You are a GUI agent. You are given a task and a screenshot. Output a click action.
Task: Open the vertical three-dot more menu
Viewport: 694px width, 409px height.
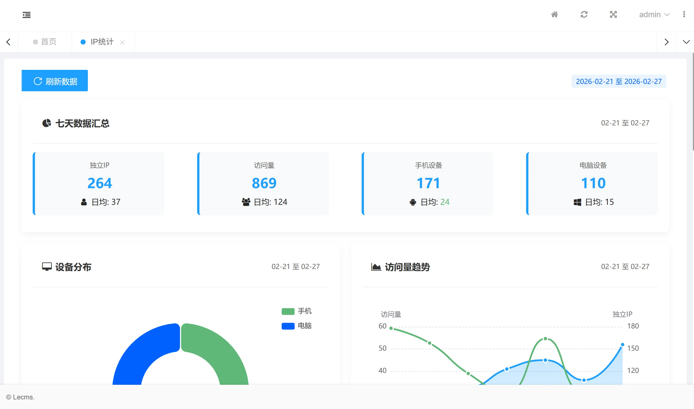coord(684,14)
